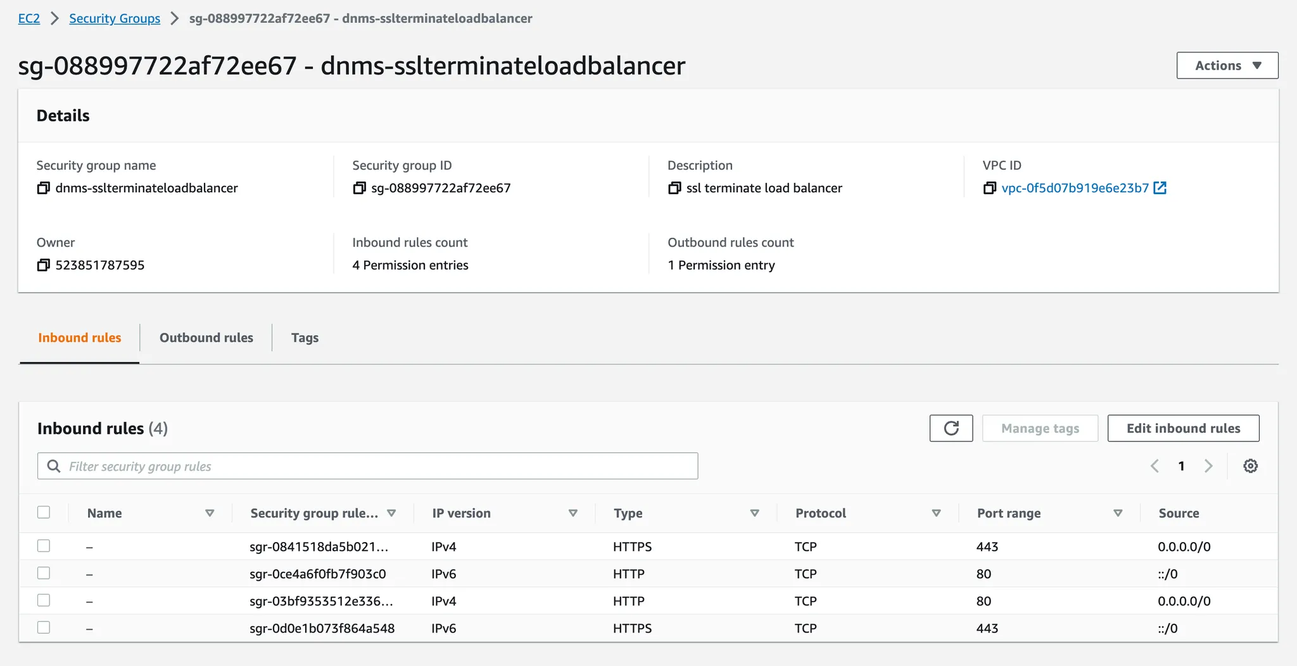The height and width of the screenshot is (666, 1297).
Task: Check the IPv4 HTTPS port 443 rule
Action: coord(44,546)
